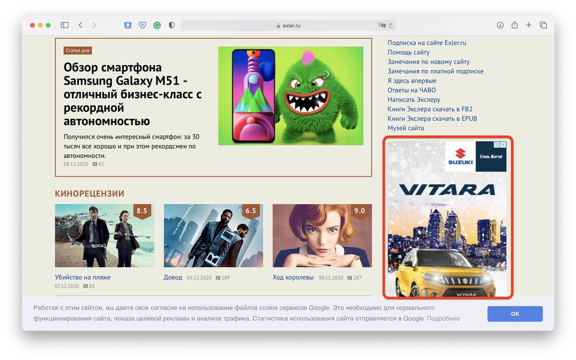Go forward with the right arrow
This screenshot has height=360, width=576.
pos(94,25)
